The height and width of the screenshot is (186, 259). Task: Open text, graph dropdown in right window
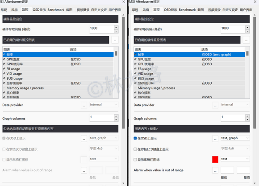235,138
